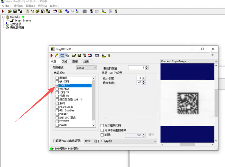Screen dimensions: 225x167
Task: Click the new job clipboard icon
Action: pos(27,11)
